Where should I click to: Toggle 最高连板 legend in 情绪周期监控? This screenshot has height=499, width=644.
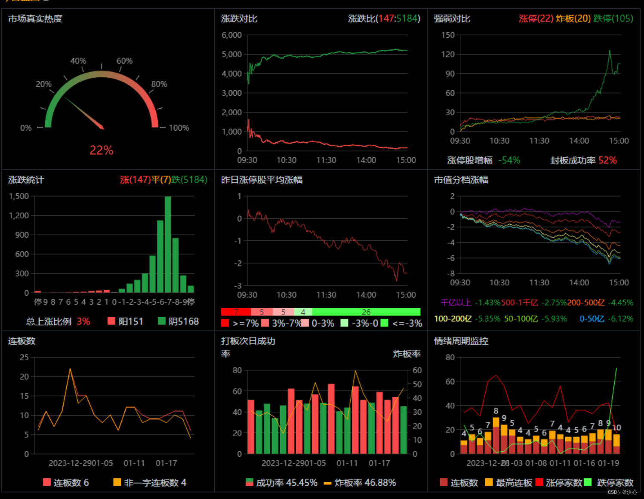pos(508,483)
